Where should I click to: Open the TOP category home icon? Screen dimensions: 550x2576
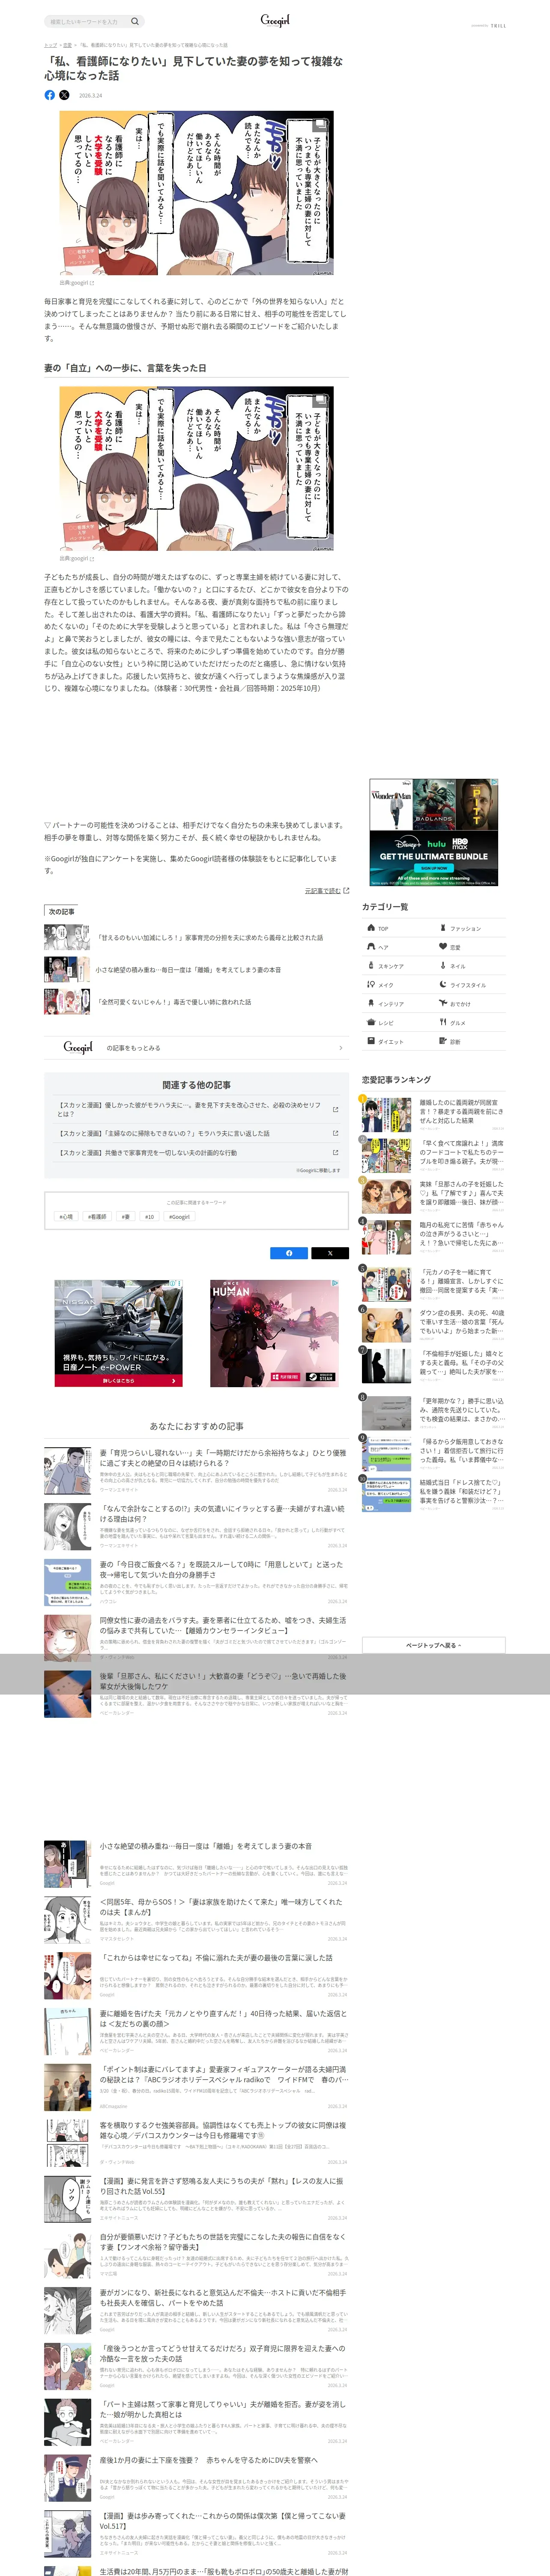pos(371,928)
